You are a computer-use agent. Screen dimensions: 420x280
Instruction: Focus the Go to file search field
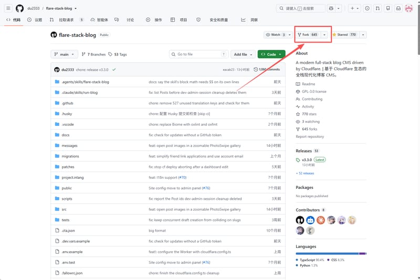(x=199, y=55)
